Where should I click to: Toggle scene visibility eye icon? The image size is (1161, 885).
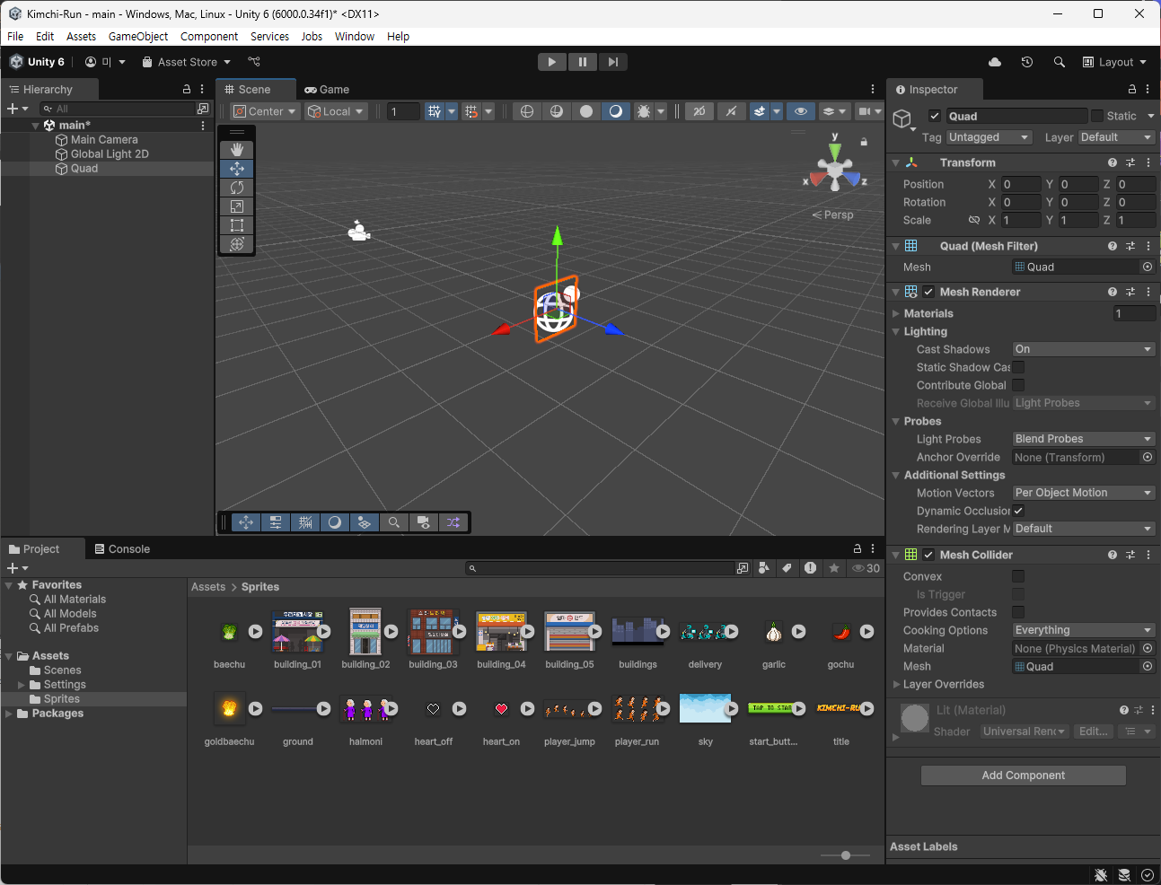pyautogui.click(x=801, y=111)
